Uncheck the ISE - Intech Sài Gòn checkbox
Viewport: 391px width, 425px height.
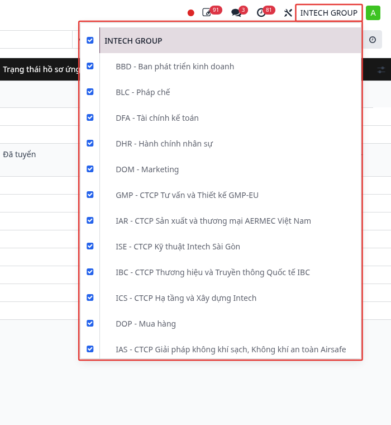(90, 246)
